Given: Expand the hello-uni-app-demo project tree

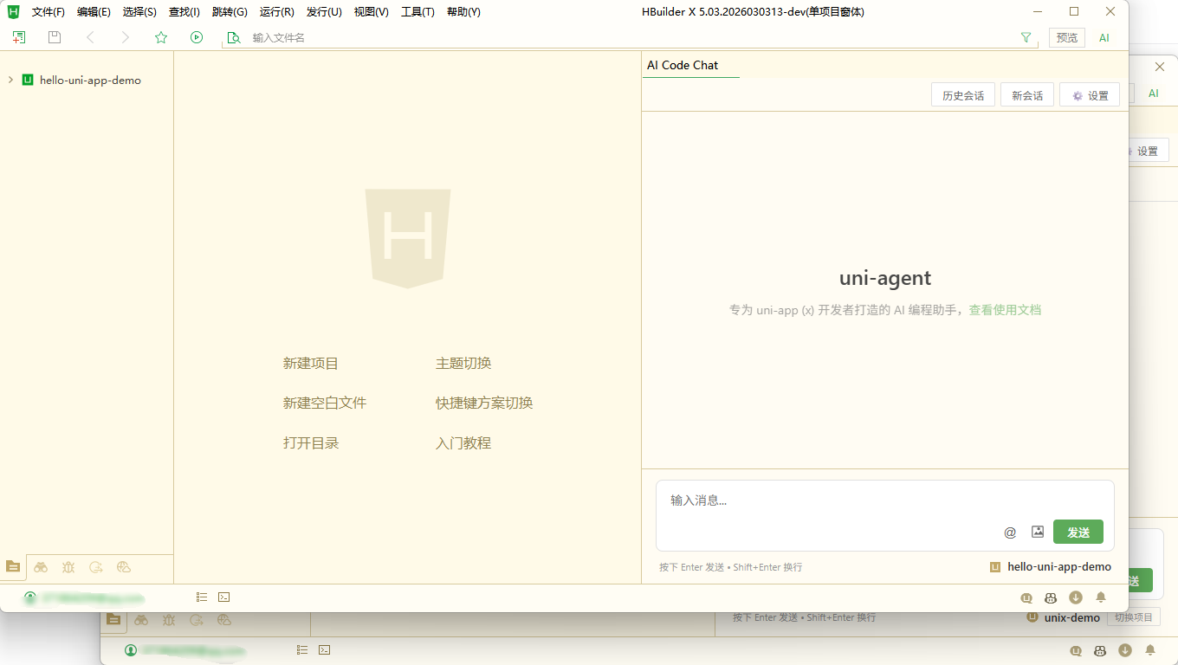Looking at the screenshot, I should pos(10,80).
